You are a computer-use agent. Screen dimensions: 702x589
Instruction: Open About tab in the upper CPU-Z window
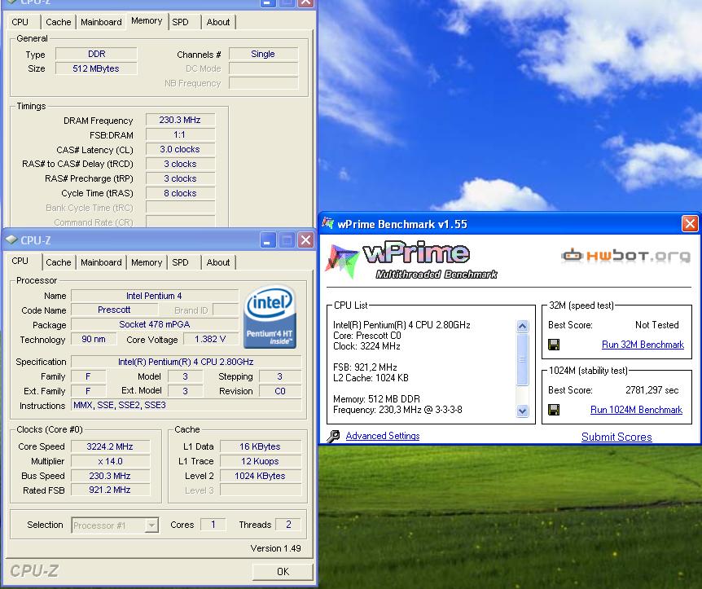point(218,22)
